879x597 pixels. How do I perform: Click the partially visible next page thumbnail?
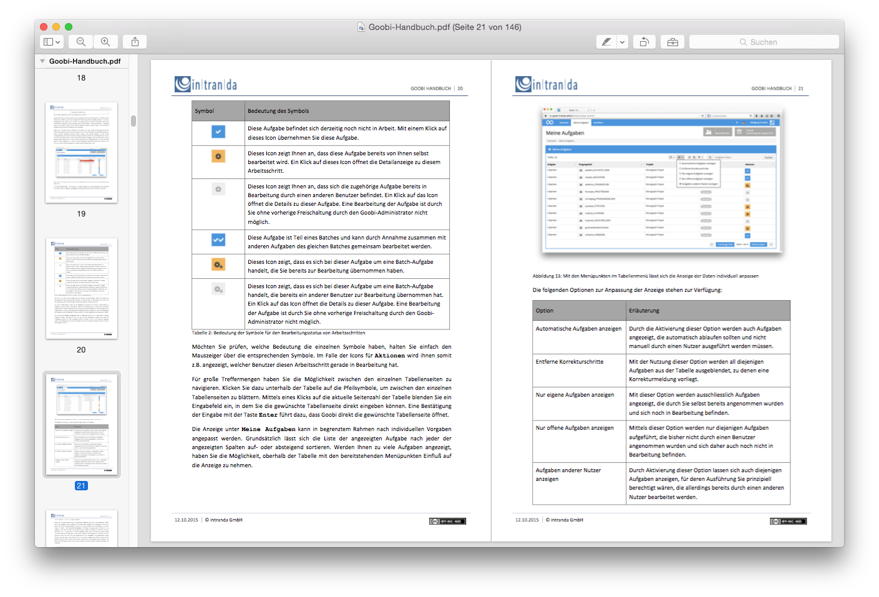(81, 528)
